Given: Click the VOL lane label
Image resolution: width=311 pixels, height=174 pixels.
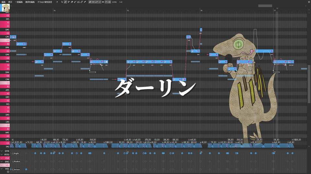Looking at the screenshot, I should tap(7, 169).
